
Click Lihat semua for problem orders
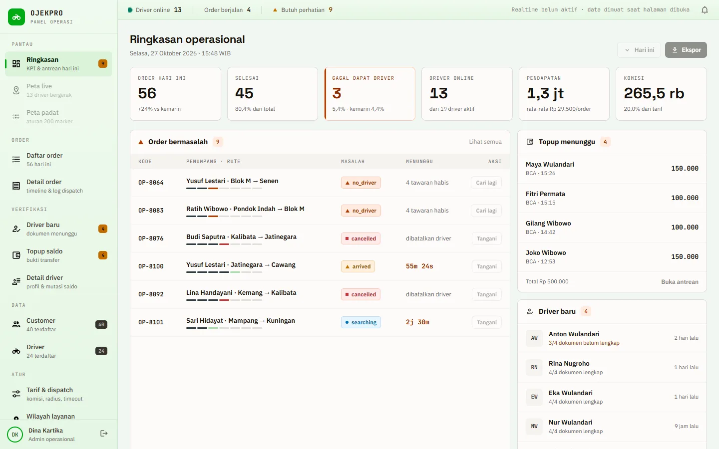pyautogui.click(x=485, y=142)
